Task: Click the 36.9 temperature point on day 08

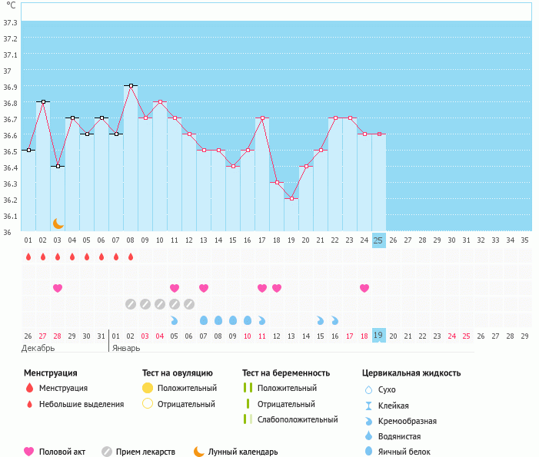Action: pos(131,85)
